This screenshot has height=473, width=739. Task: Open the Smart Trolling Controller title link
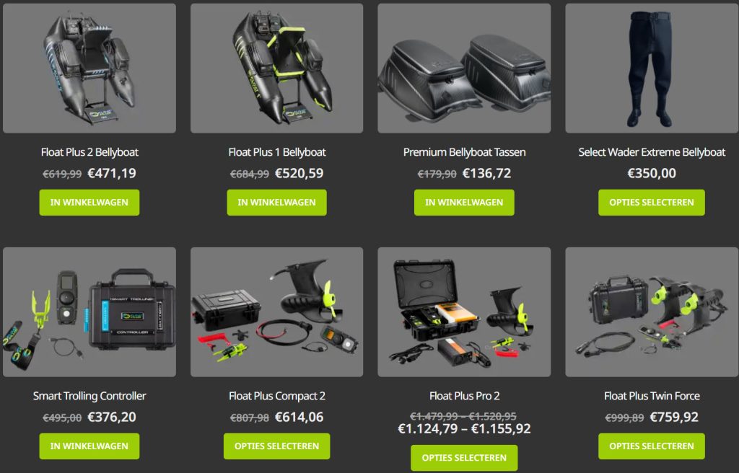point(89,396)
